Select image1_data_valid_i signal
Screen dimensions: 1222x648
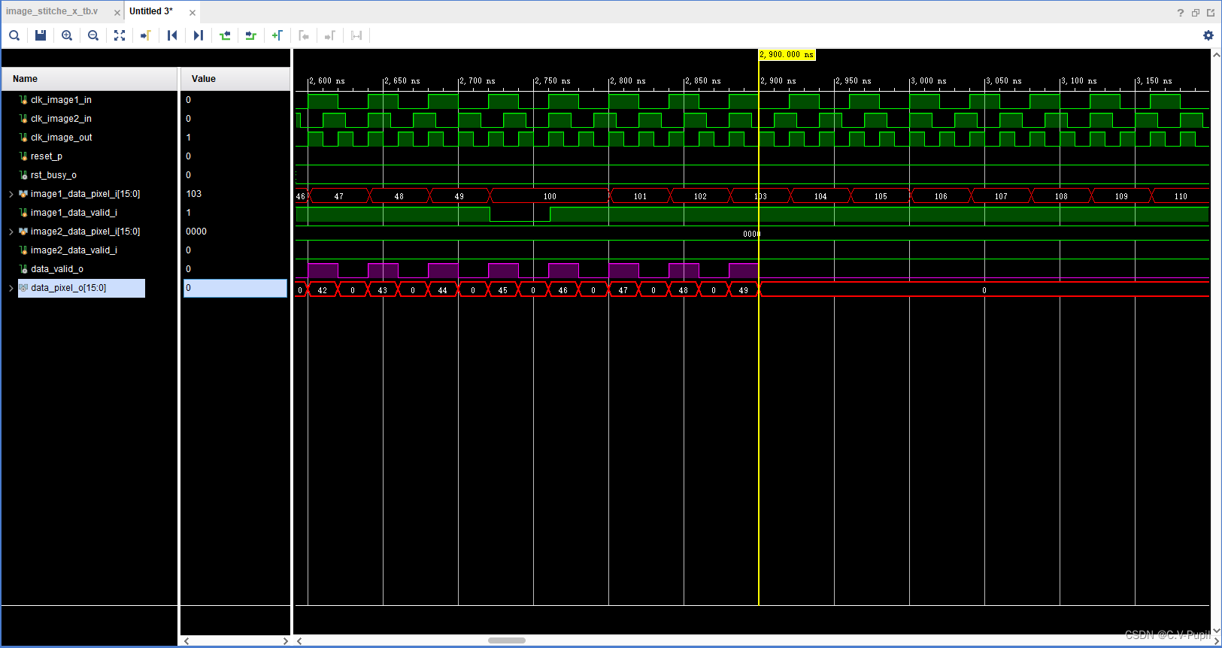point(74,213)
